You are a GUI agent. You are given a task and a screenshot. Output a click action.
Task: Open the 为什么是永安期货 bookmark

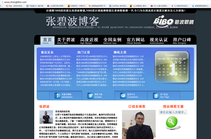(x=159, y=6)
